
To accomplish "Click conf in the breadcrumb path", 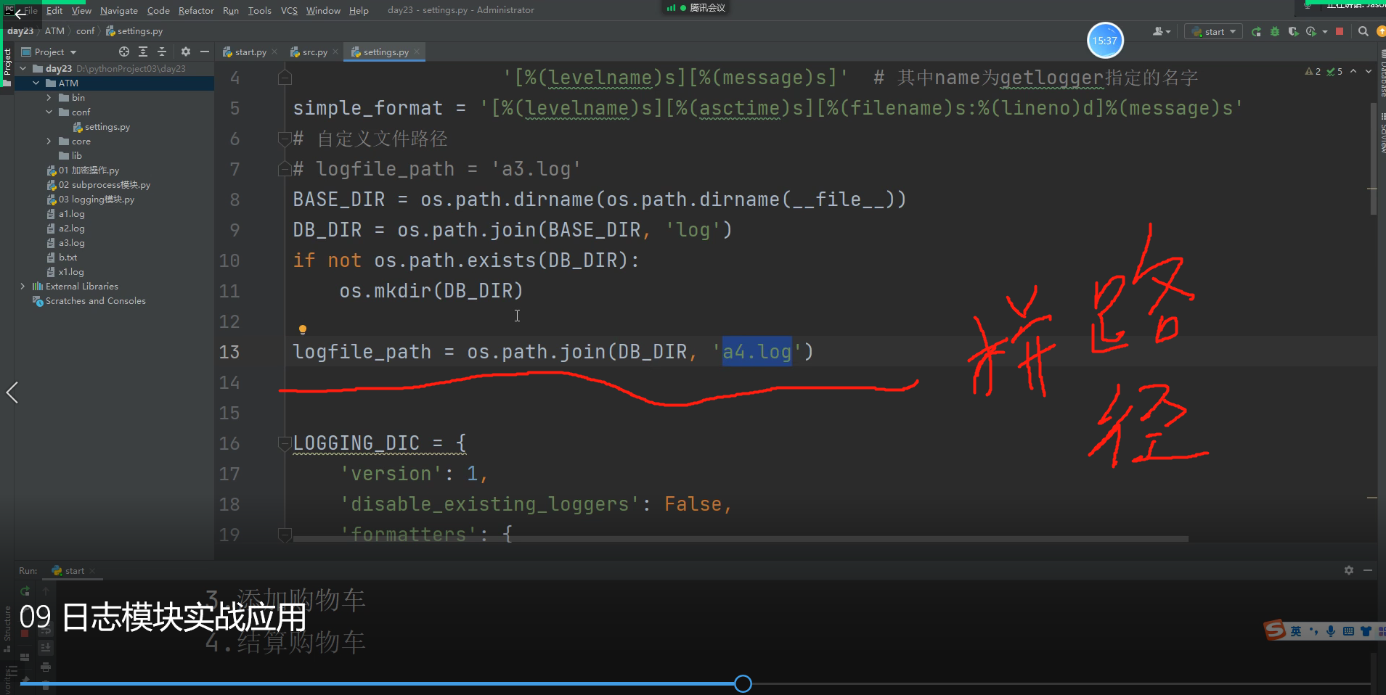I will click(x=86, y=31).
